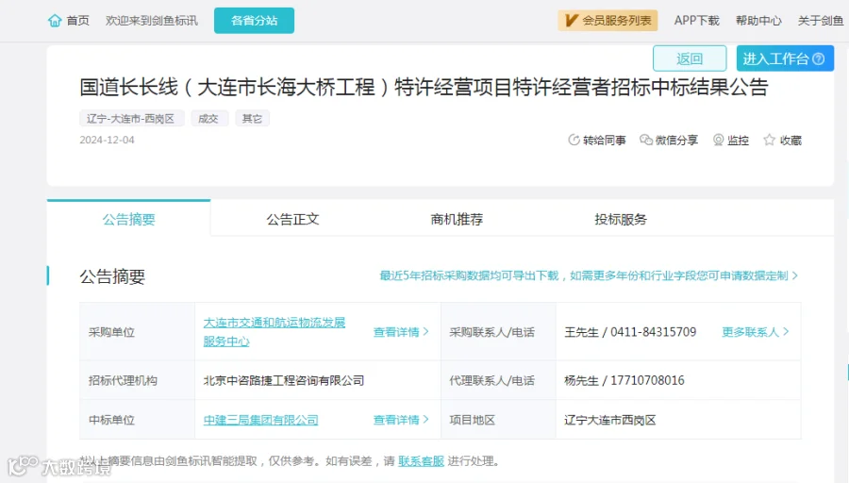Screen dimensions: 849x483
Task: Open the 各省分站 provincial sites button
Action: [x=254, y=21]
